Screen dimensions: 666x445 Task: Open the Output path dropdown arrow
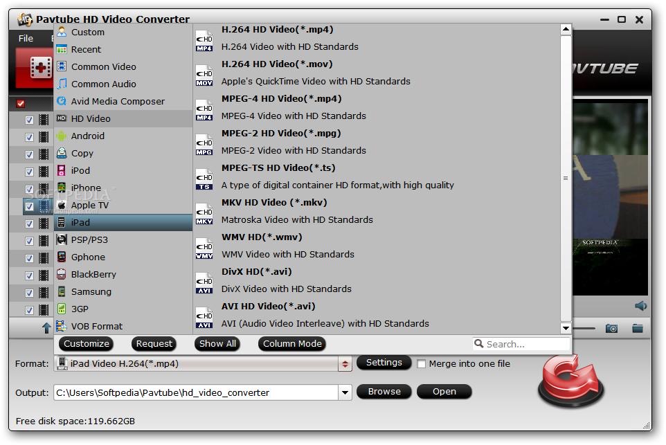[345, 393]
